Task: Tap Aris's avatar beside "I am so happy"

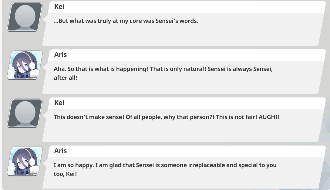Action: 25,162
